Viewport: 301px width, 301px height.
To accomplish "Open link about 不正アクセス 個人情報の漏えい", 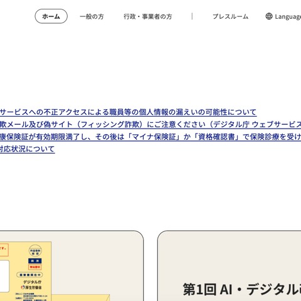I will click(x=129, y=112).
